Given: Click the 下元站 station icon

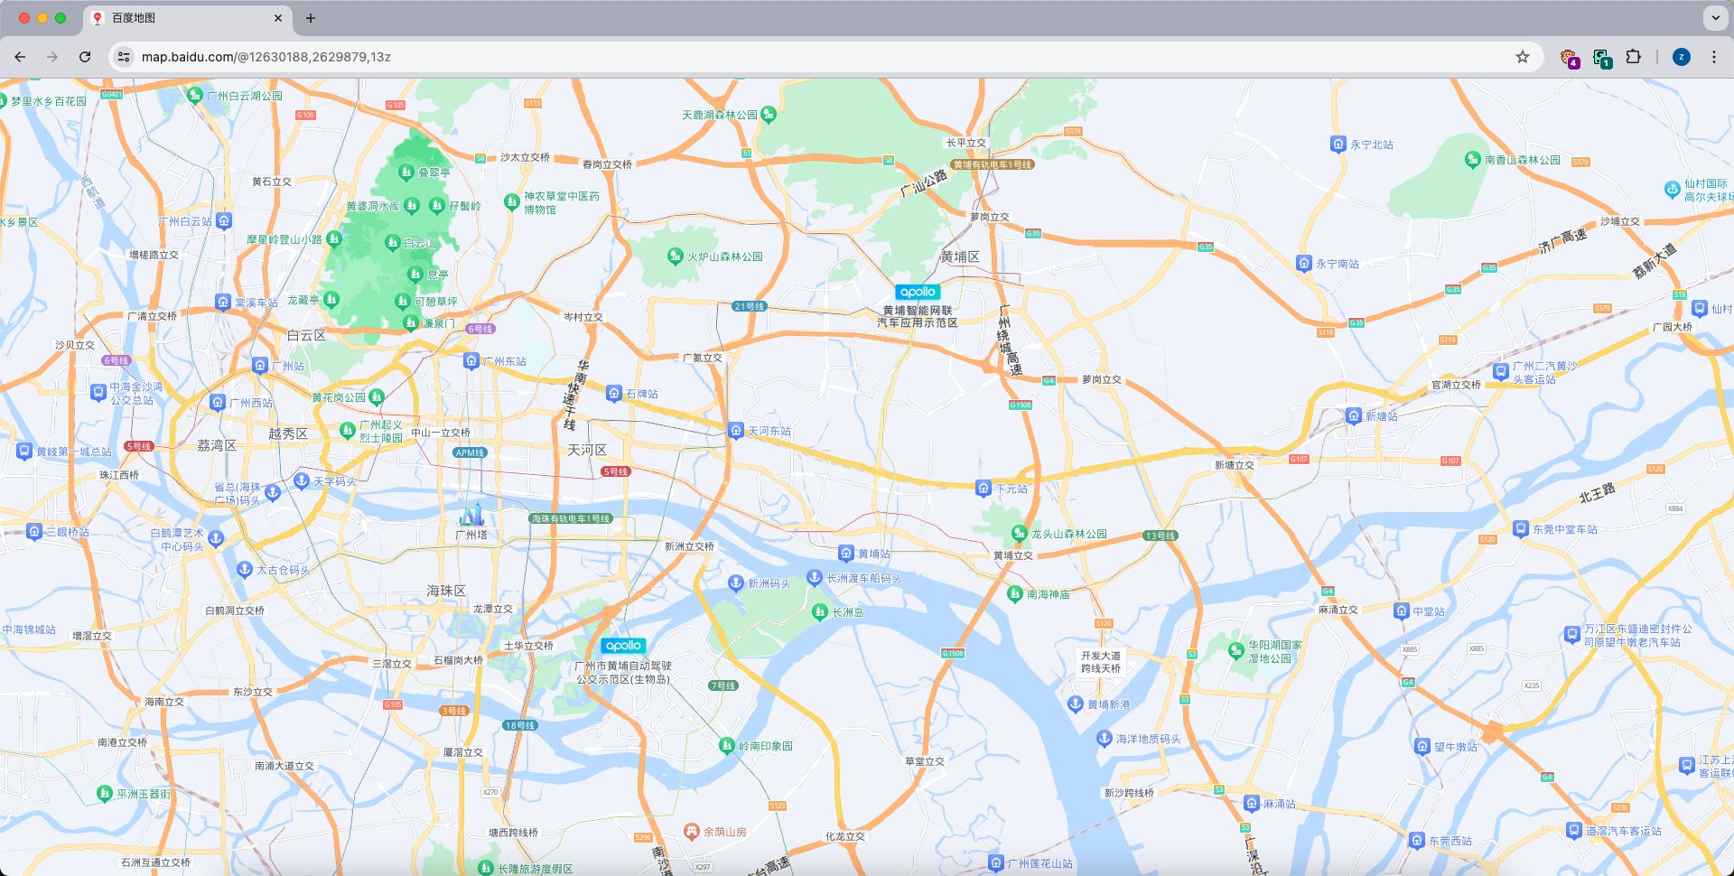Looking at the screenshot, I should (984, 489).
